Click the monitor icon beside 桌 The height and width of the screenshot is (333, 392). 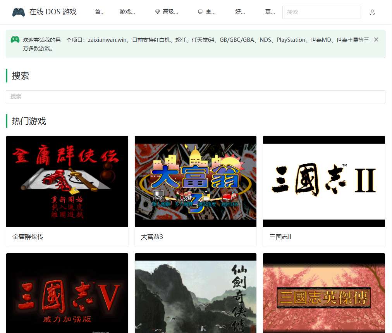pyautogui.click(x=200, y=12)
